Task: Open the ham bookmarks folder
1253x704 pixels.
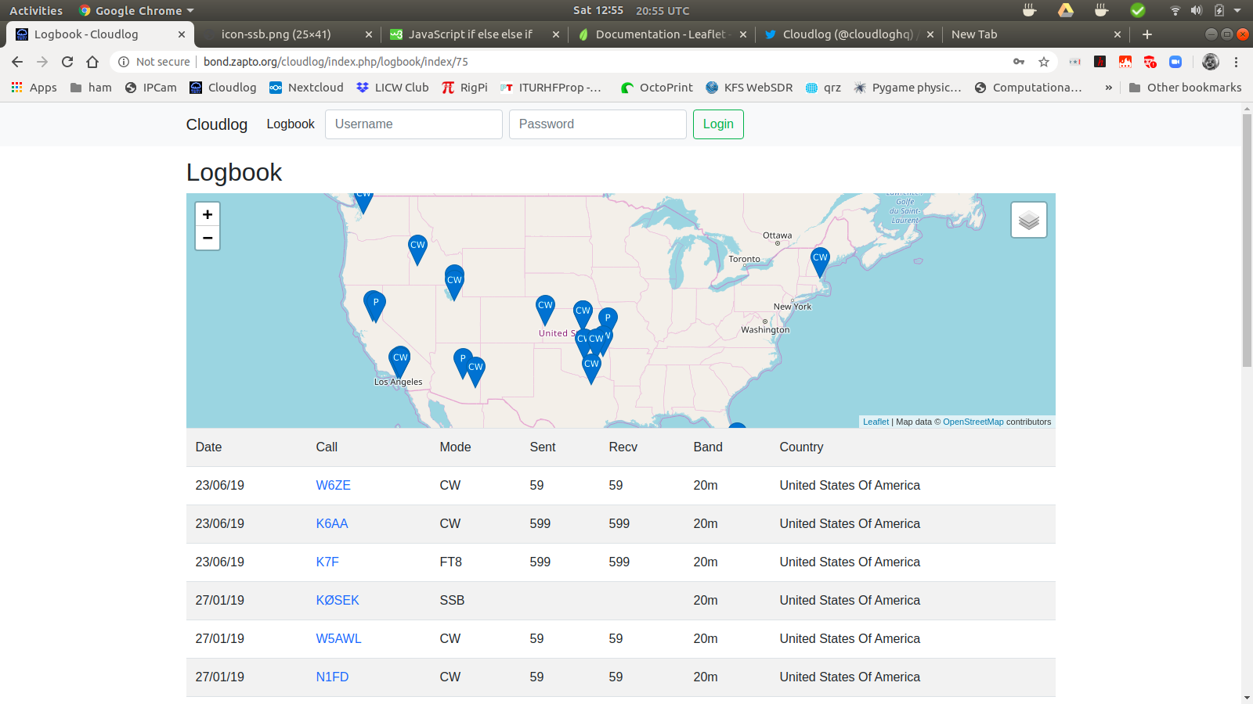Action: click(x=91, y=88)
